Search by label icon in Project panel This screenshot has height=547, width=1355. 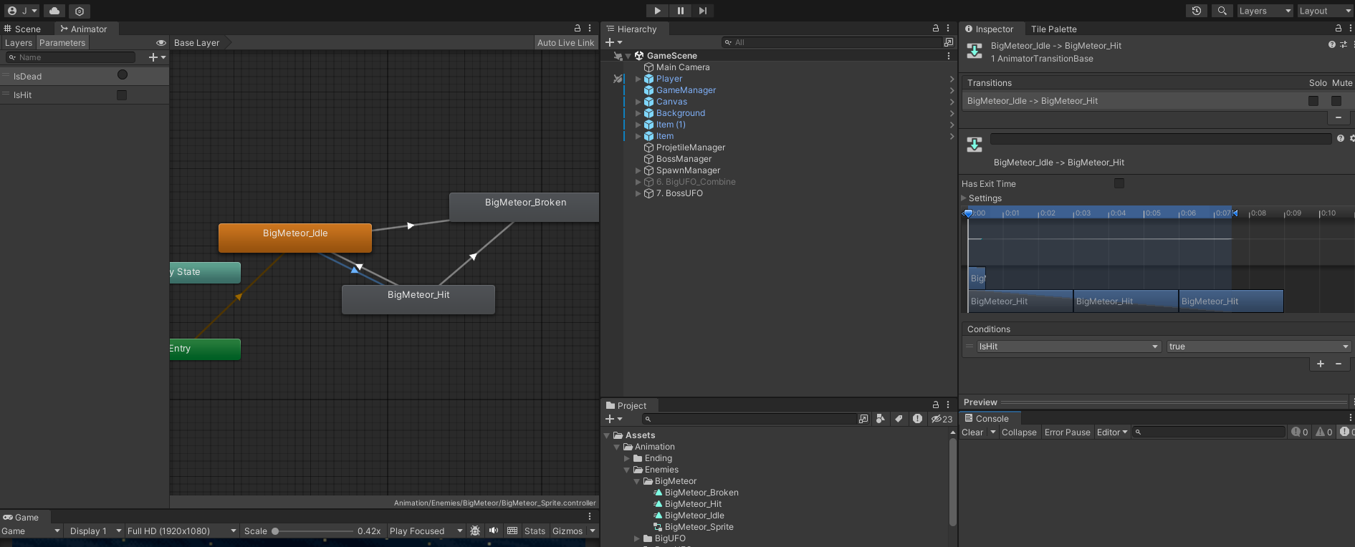pos(899,419)
